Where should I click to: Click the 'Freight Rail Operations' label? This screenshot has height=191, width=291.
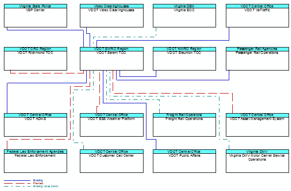point(184,119)
